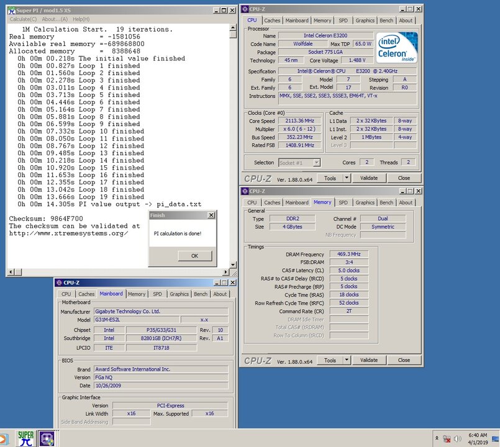Select the CPU tab in the Memory window
500x447 pixels.
pyautogui.click(x=252, y=202)
